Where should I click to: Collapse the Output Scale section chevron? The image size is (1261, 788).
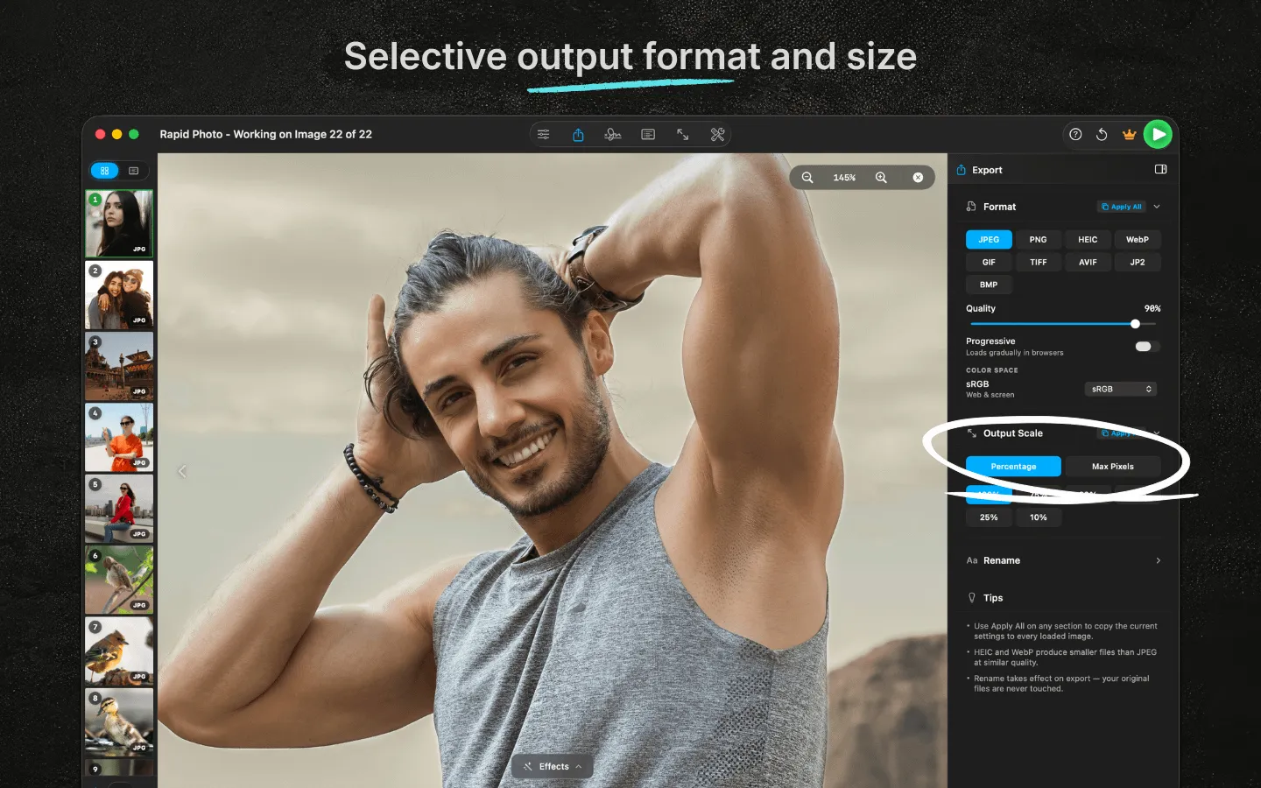pos(1157,433)
